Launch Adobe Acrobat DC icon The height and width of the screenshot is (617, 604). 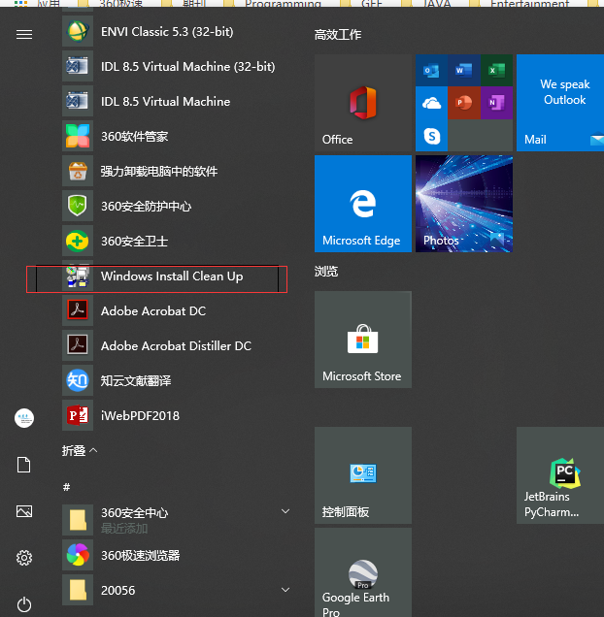click(78, 310)
